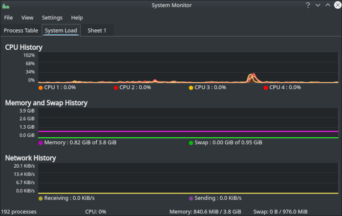Click the 1.3 GiB axis label
The height and width of the screenshot is (216, 342).
pos(27,127)
